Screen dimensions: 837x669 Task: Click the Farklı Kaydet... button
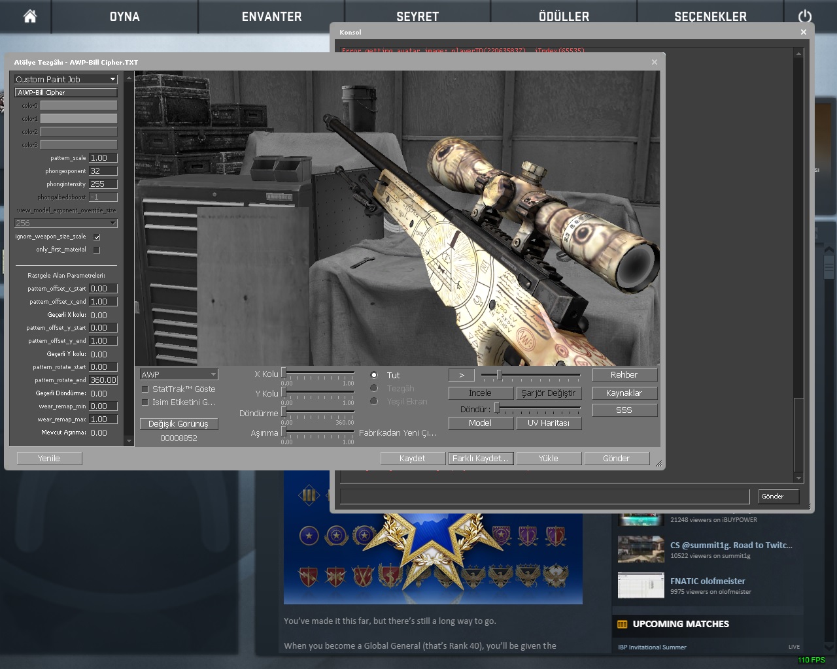pos(480,458)
